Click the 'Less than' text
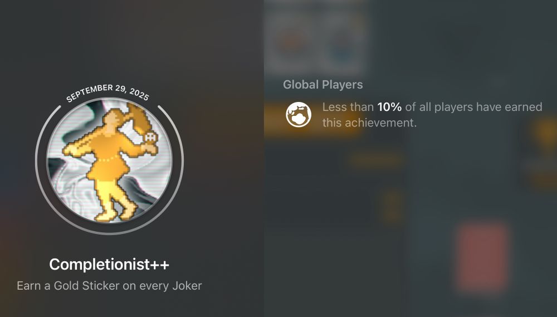The width and height of the screenshot is (557, 317). pos(348,107)
